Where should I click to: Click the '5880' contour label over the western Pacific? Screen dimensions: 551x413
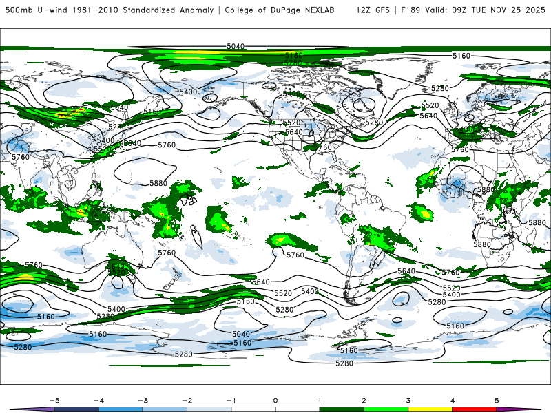click(x=158, y=183)
